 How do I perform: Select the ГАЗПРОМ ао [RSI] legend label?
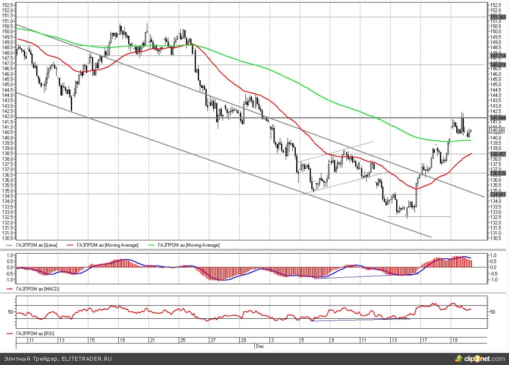click(36, 334)
